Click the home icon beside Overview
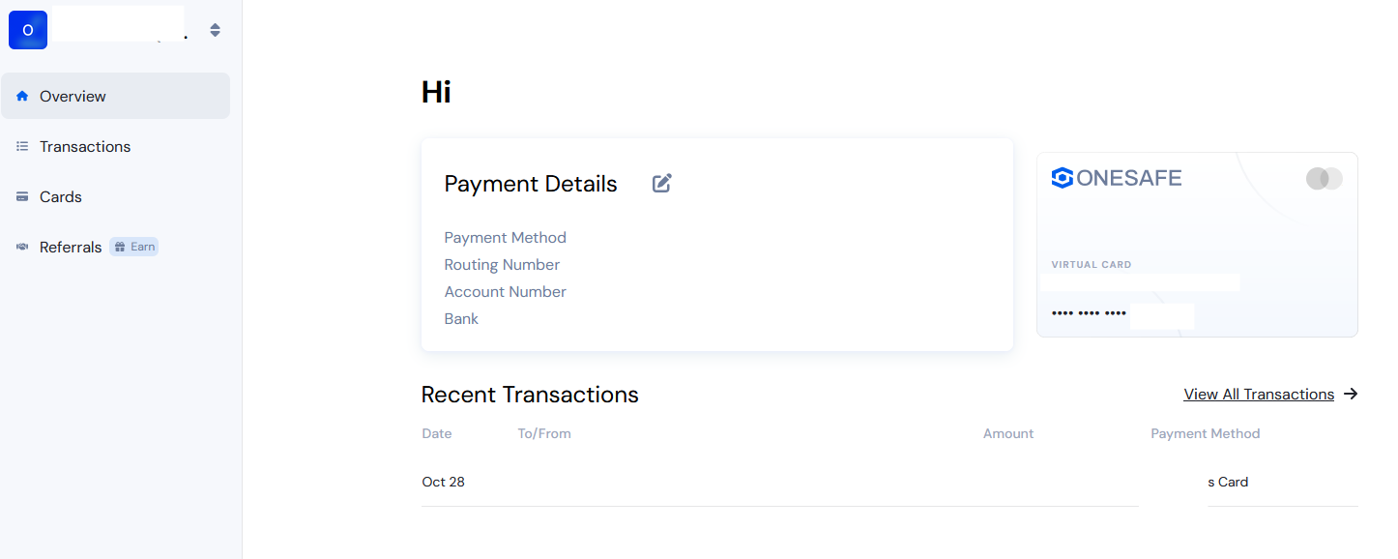The height and width of the screenshot is (559, 1398). pos(22,96)
